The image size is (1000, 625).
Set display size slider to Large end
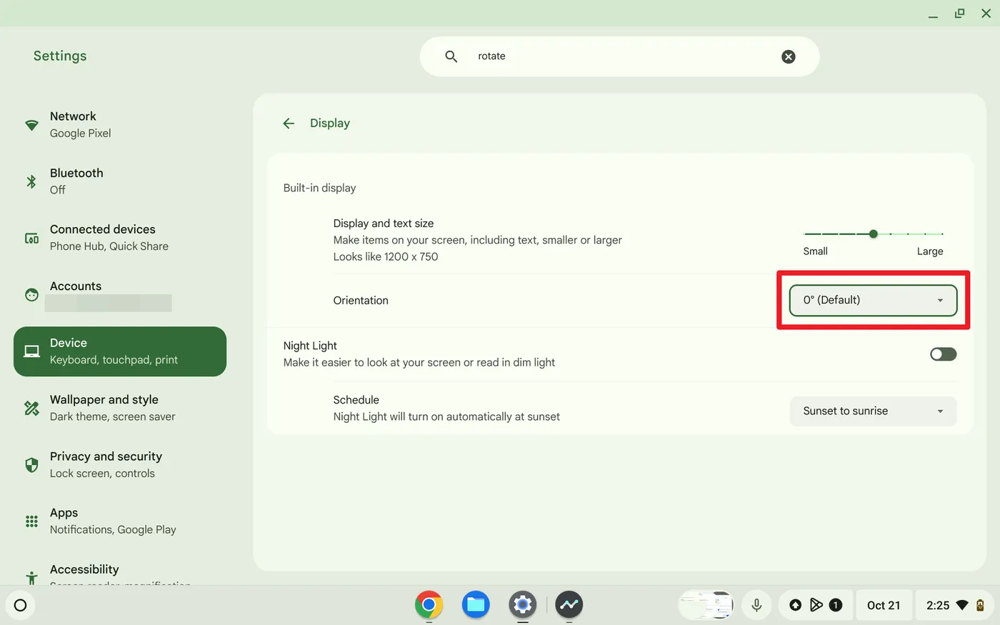pos(942,234)
